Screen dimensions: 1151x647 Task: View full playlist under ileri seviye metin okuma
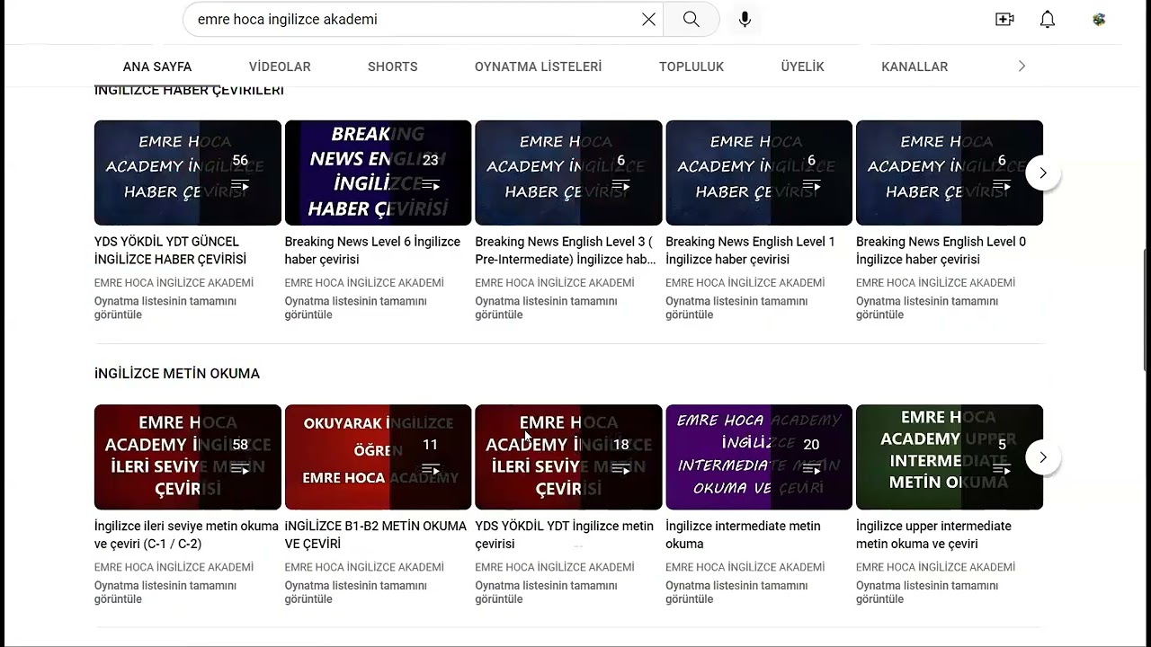[x=165, y=592]
